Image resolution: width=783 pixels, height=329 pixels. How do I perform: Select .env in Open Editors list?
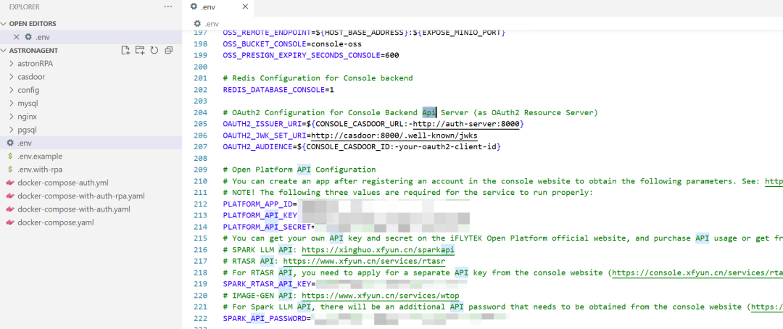pos(91,37)
